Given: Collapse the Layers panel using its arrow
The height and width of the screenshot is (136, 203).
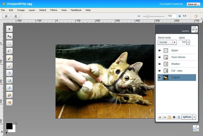Looking at the screenshot, I should (x=197, y=29).
